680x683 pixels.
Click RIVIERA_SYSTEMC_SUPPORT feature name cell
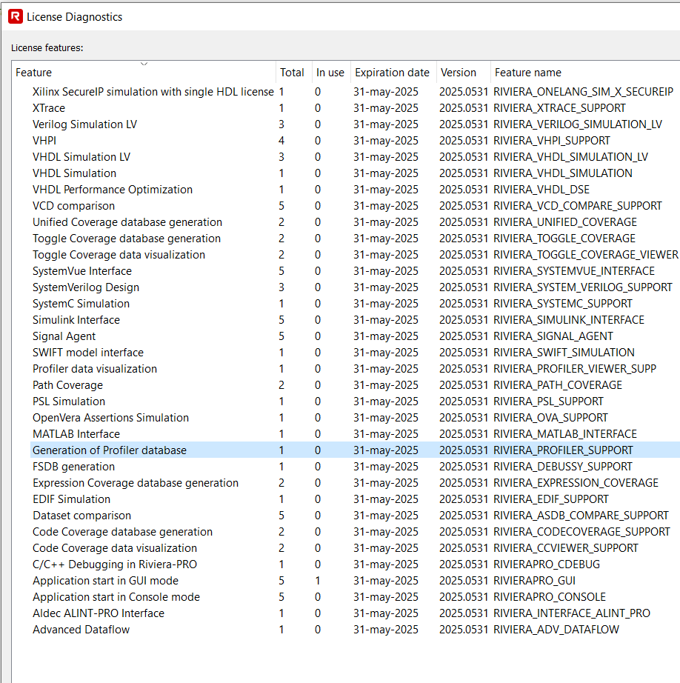click(563, 304)
